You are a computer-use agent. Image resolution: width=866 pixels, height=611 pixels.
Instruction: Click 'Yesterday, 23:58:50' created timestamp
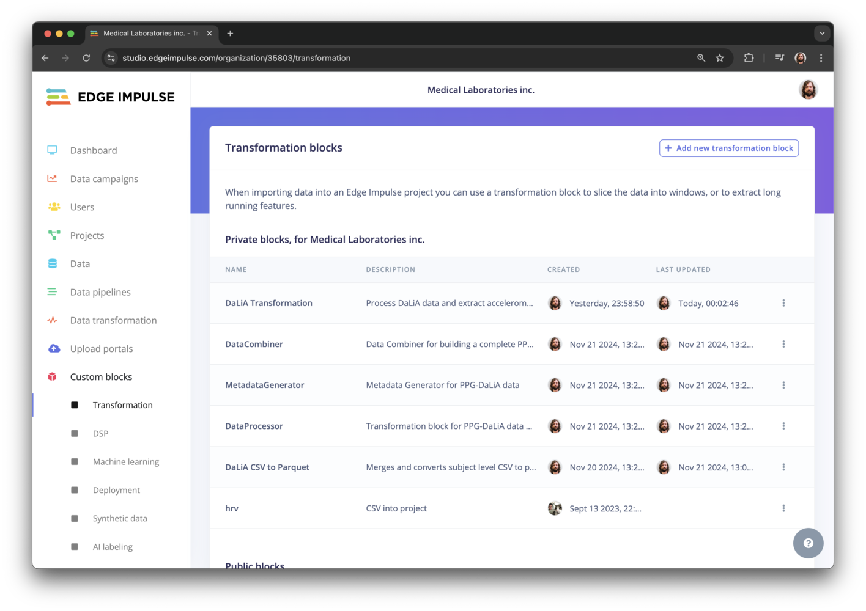pyautogui.click(x=607, y=303)
